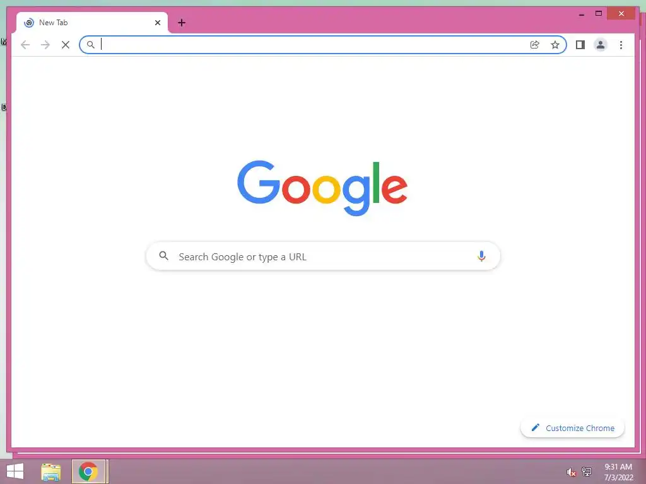Click the back navigation arrow
This screenshot has width=646, height=484.
click(25, 45)
